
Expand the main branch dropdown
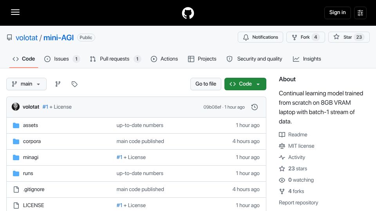(26, 84)
